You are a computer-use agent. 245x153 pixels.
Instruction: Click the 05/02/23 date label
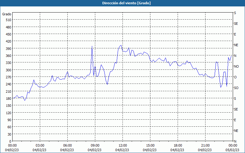(233, 150)
